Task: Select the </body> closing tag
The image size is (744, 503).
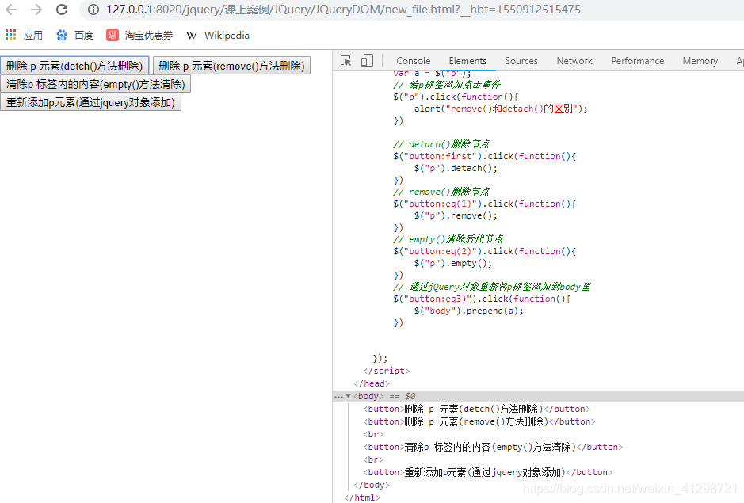Action: [x=371, y=485]
